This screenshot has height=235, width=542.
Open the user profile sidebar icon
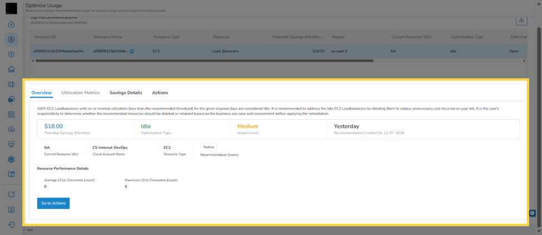pos(12,210)
